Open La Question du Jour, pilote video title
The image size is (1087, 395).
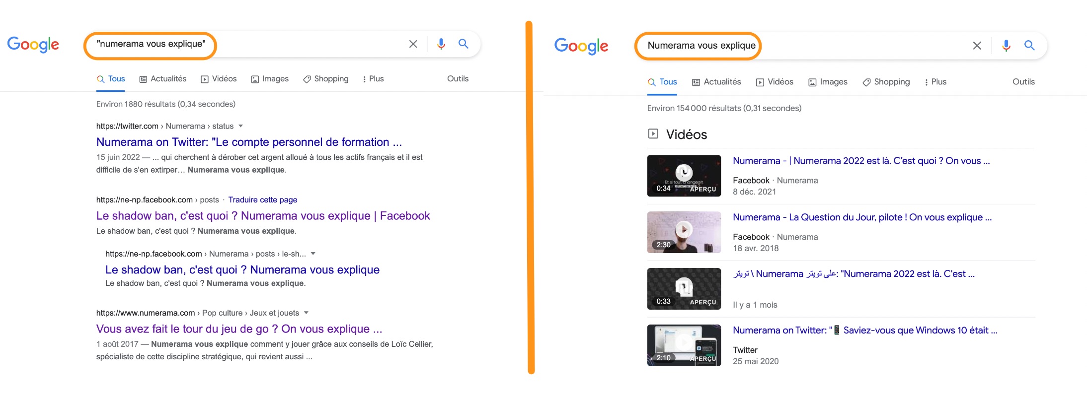(x=862, y=217)
